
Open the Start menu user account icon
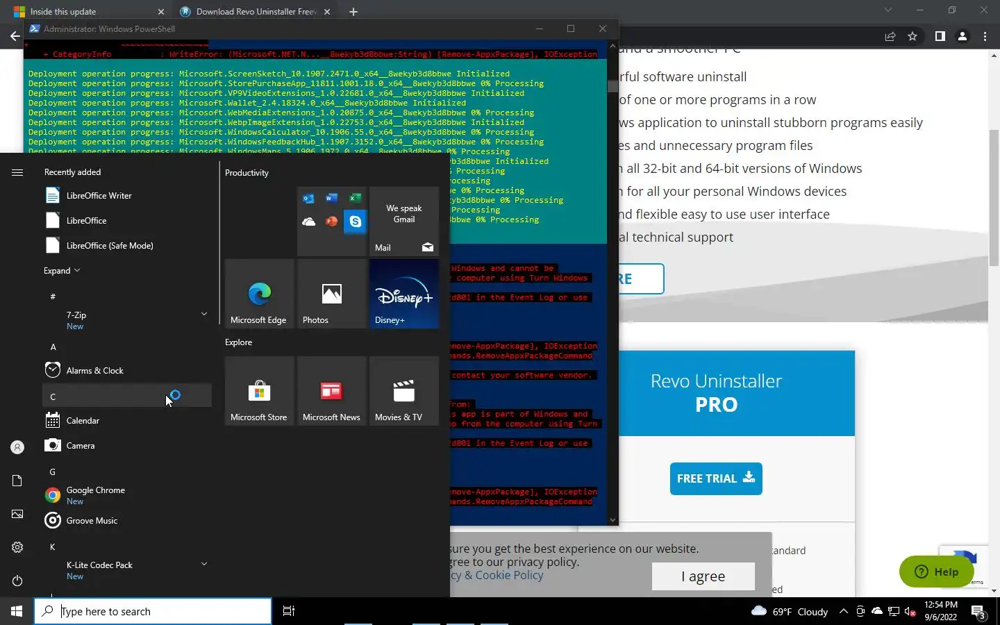click(x=17, y=447)
